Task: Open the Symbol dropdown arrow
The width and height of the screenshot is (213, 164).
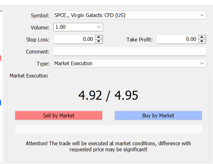Action: [x=202, y=15]
